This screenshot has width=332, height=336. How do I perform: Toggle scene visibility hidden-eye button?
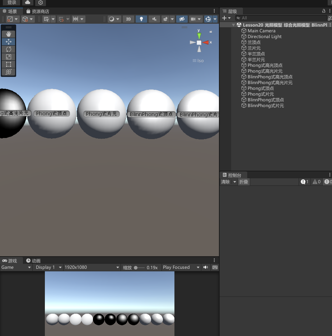tap(182, 19)
